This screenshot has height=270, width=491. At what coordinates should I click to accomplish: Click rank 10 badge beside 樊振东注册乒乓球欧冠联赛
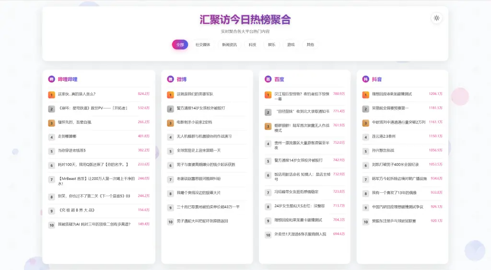click(366, 222)
